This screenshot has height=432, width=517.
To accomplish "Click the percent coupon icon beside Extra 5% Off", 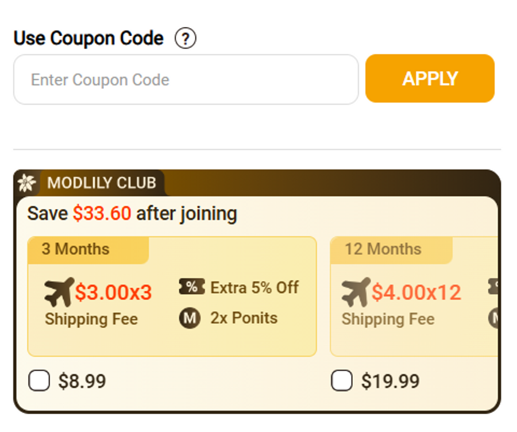I will click(x=192, y=287).
